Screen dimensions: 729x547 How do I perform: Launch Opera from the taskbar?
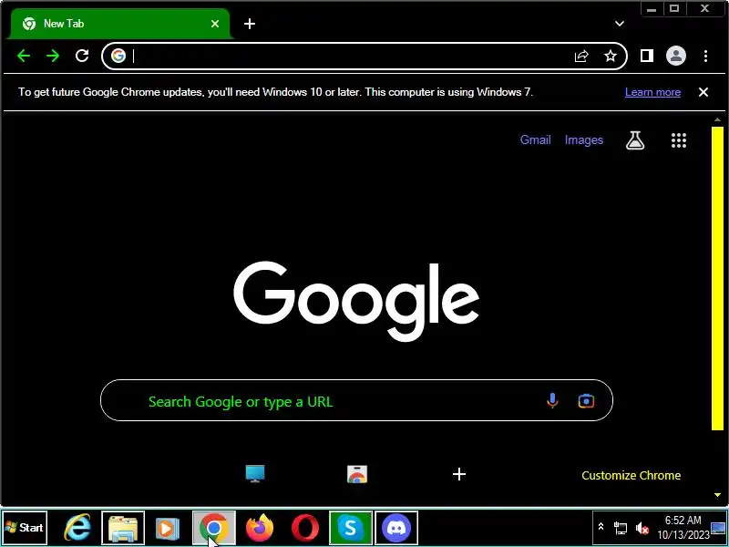pos(305,528)
